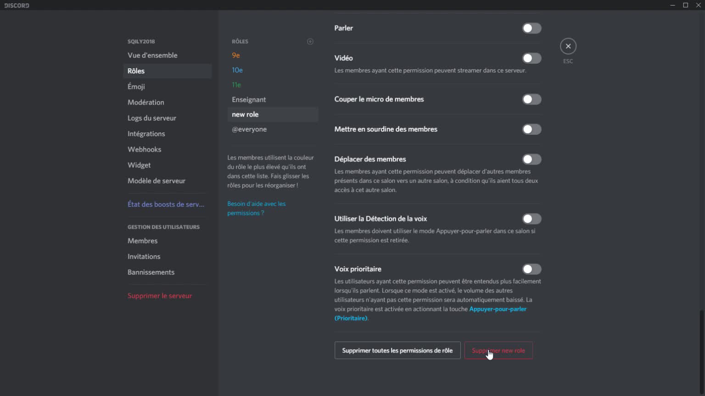Enable the Voix prioritaire toggle
The image size is (705, 396).
point(532,269)
